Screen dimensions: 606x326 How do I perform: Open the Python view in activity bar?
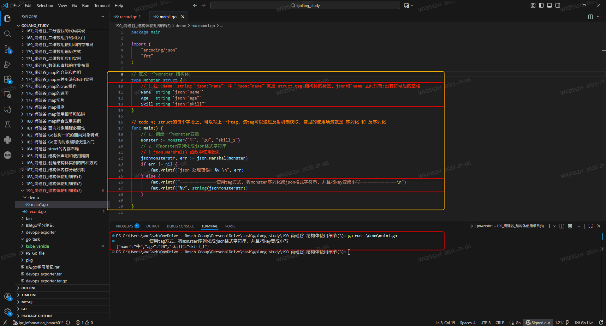point(8,140)
